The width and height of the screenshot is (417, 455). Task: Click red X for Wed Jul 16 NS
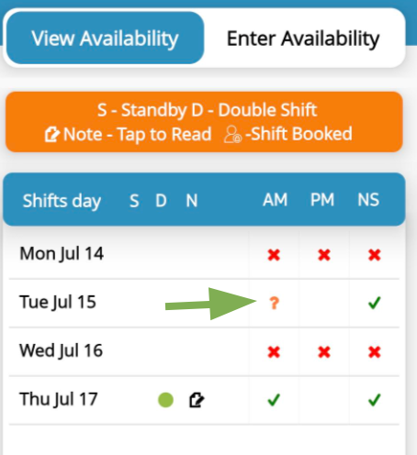click(x=374, y=352)
